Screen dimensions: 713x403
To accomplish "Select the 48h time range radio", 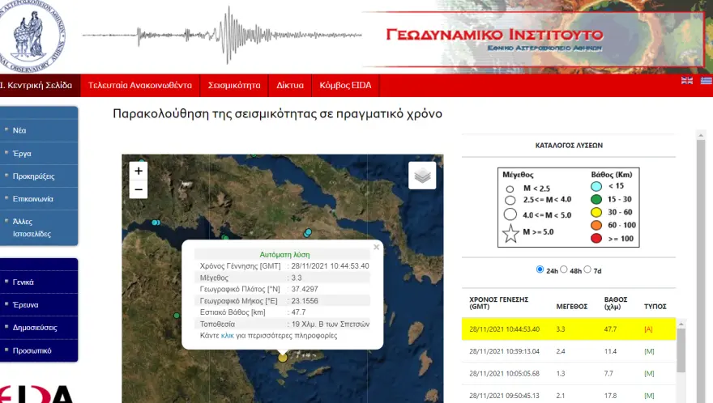I will 564,269.
